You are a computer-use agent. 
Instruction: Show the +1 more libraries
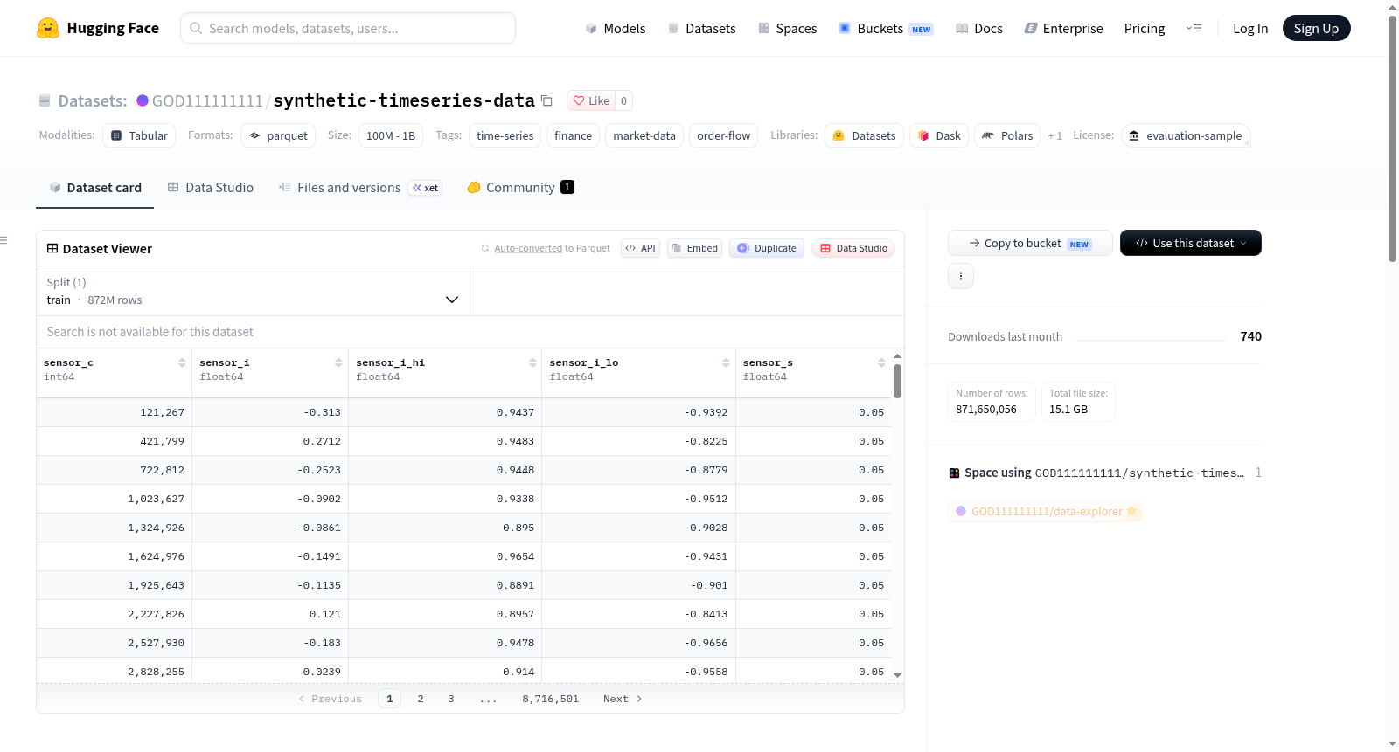1054,135
